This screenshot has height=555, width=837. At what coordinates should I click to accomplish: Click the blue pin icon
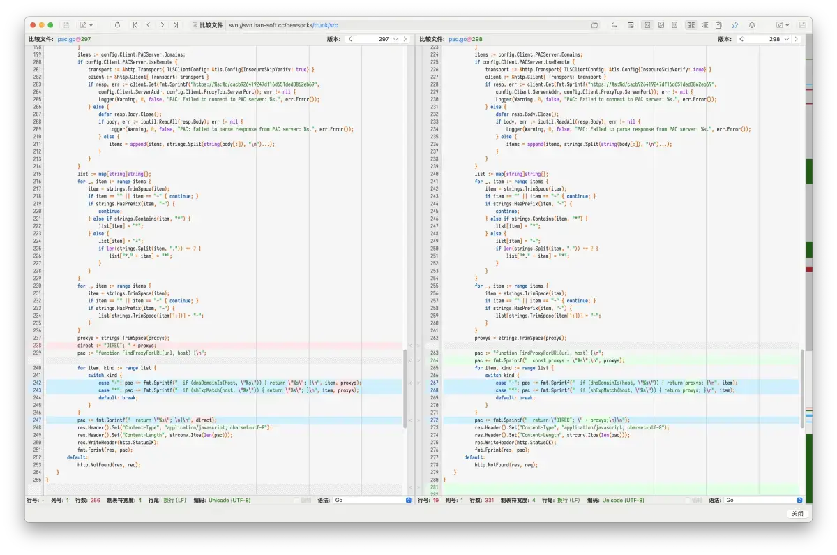[735, 25]
